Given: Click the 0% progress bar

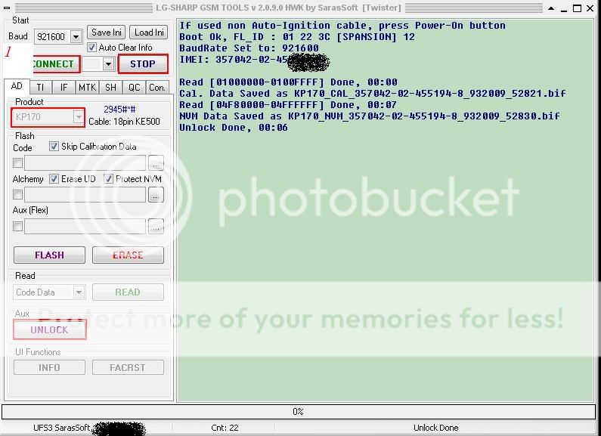Looking at the screenshot, I should [299, 412].
